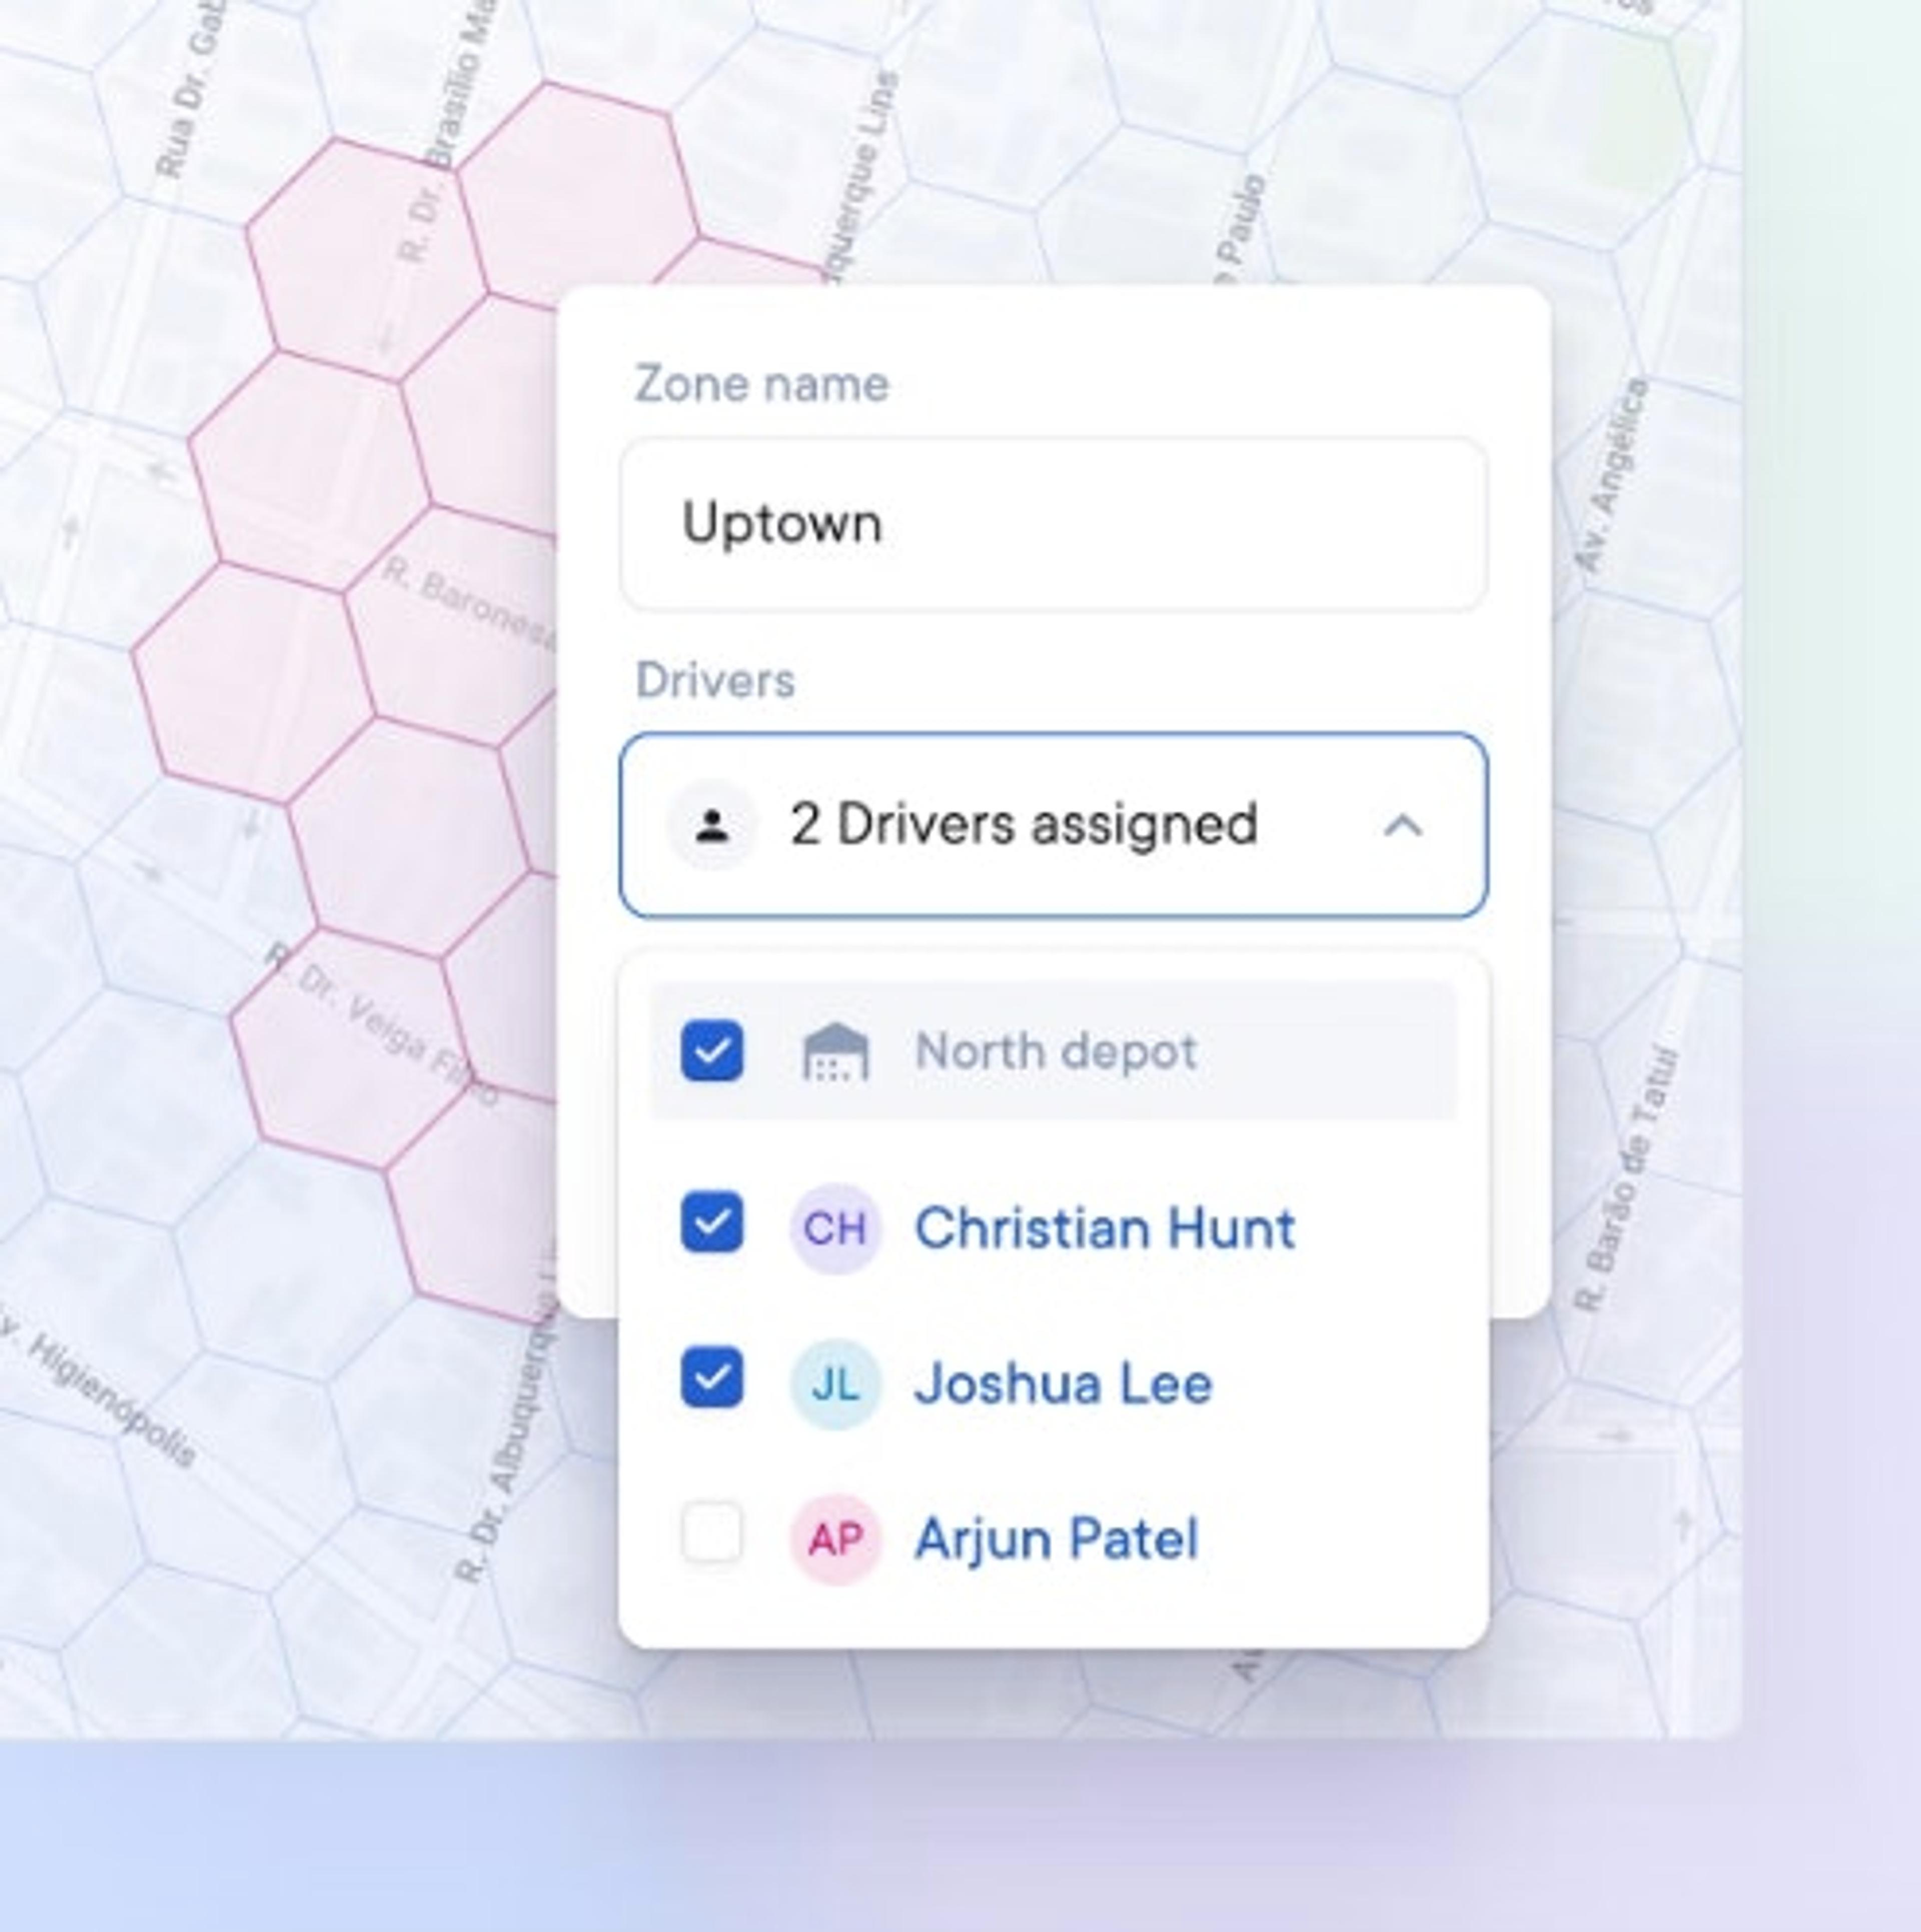
Task: Click the JL avatar for Joshua Lee
Action: [835, 1384]
